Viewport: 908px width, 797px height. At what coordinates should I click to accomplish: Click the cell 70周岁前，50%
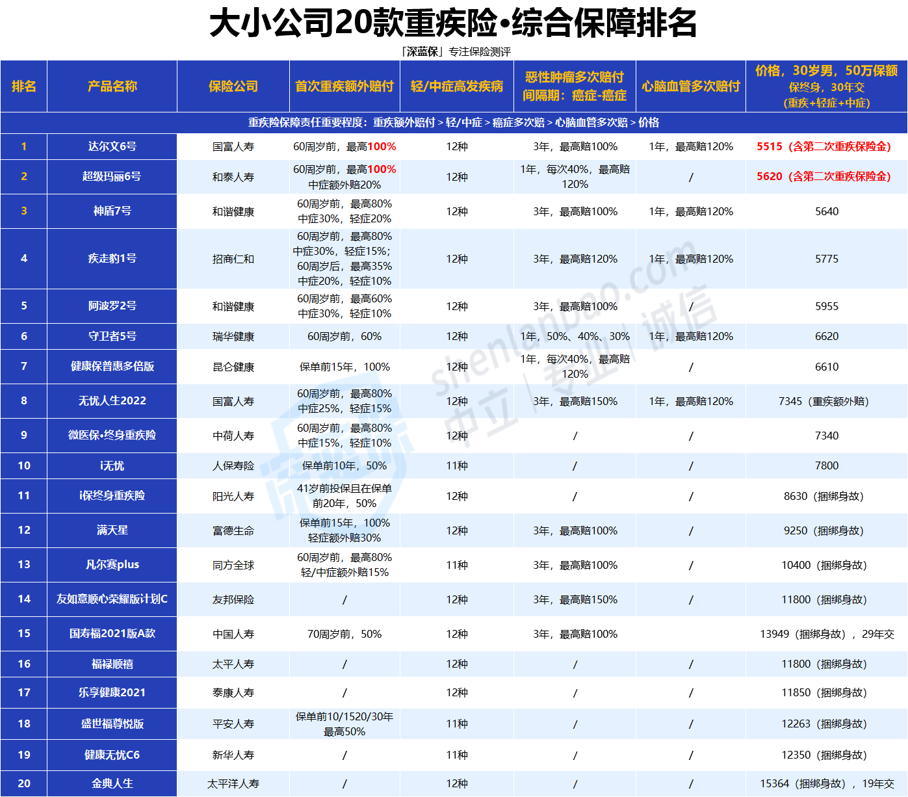coord(344,634)
